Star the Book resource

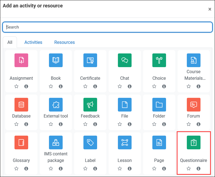click(x=51, y=86)
